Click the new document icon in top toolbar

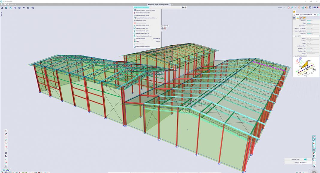point(2,7)
